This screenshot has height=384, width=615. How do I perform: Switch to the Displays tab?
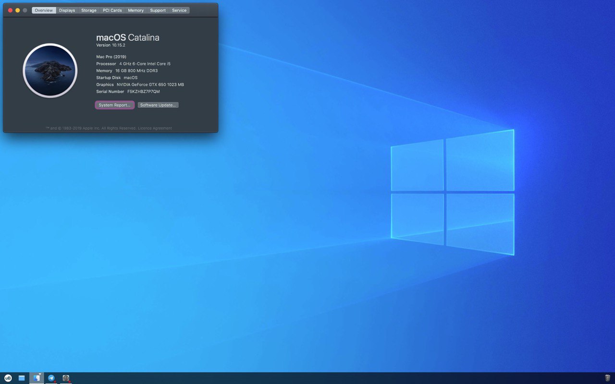[x=67, y=10]
